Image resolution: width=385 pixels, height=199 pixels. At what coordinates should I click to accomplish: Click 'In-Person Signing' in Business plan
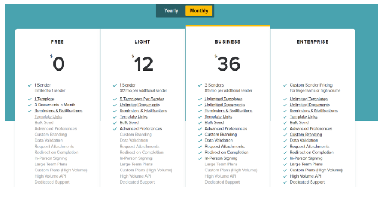(221, 158)
